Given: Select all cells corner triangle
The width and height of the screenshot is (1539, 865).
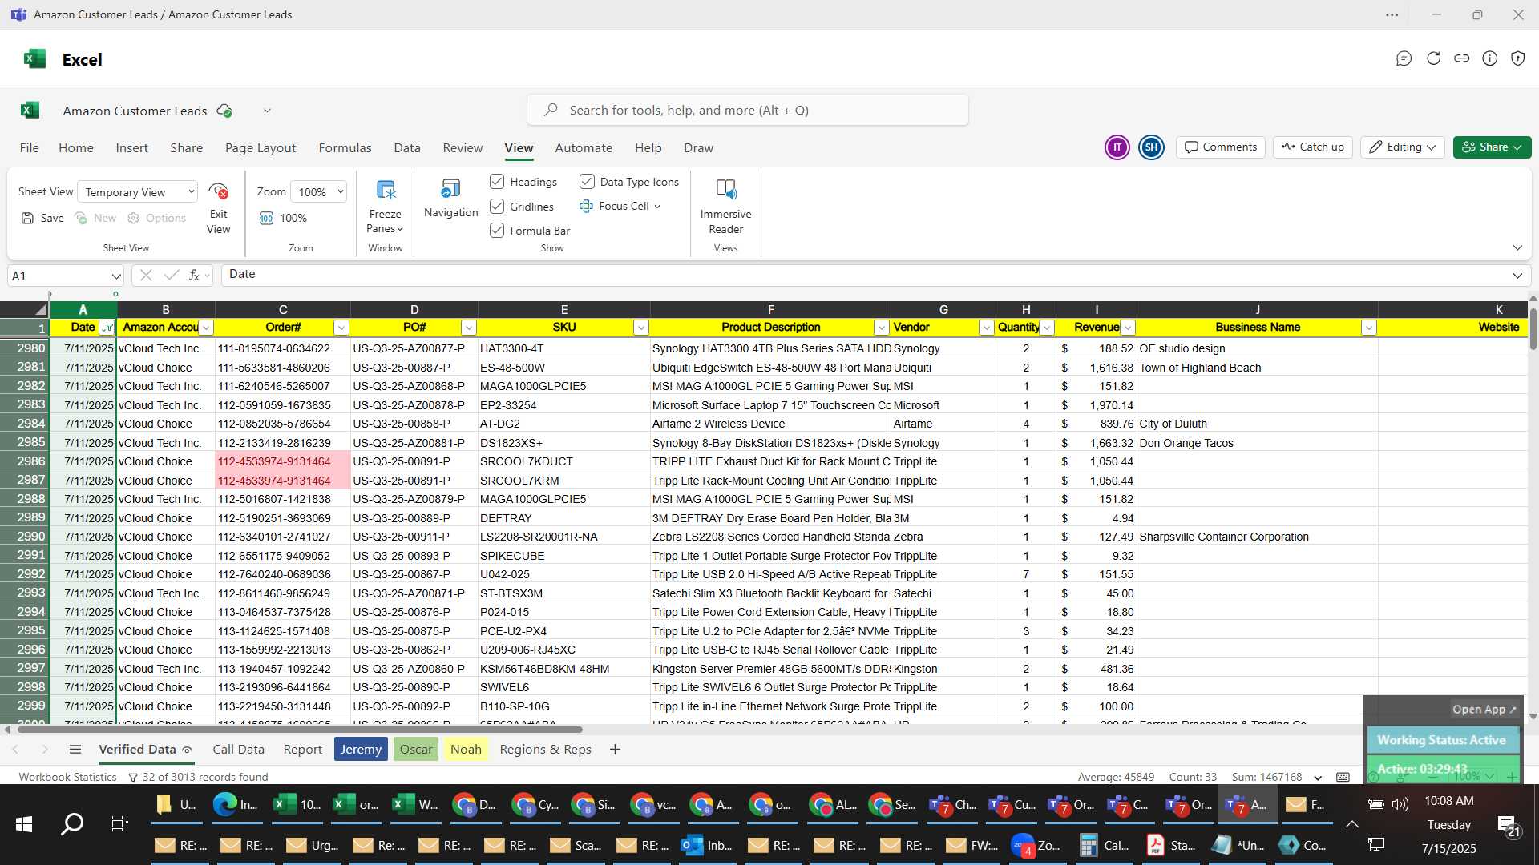Looking at the screenshot, I should tap(40, 309).
